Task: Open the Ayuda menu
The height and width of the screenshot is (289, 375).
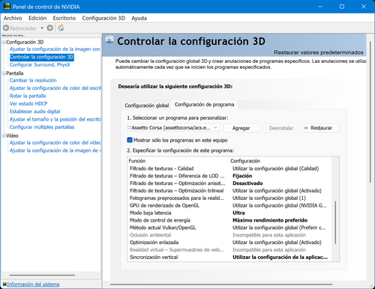Action: [x=139, y=18]
